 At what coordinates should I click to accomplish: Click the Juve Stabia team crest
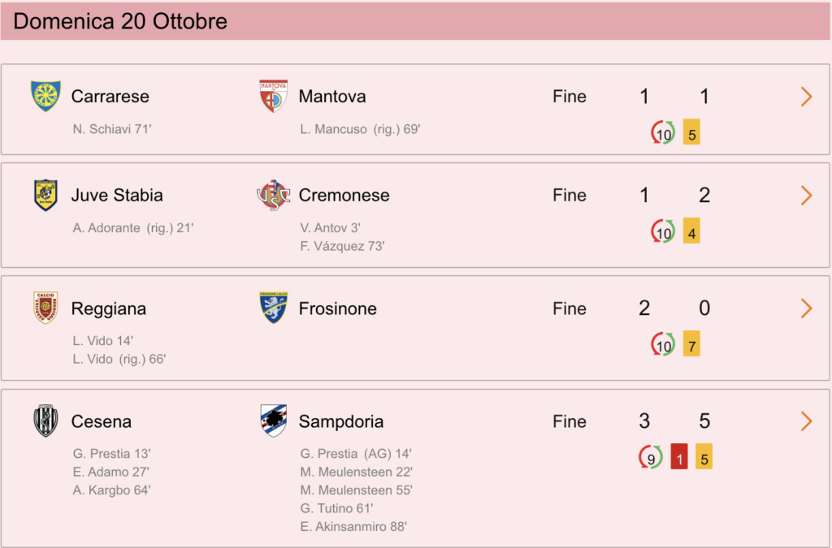(45, 195)
